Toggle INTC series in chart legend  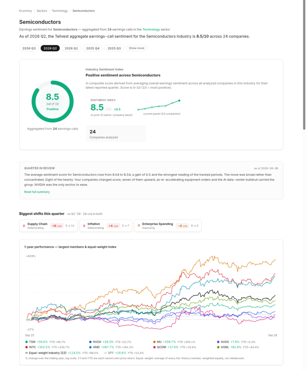pyautogui.click(x=47, y=347)
